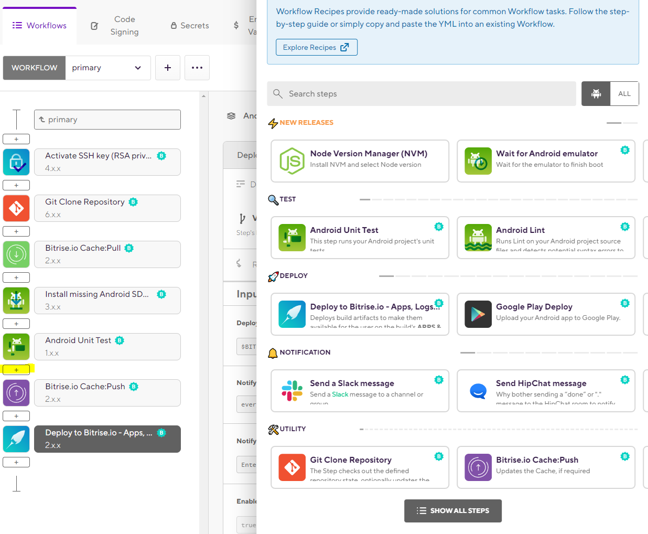Click the Slack link in message description
The height and width of the screenshot is (534, 648).
click(x=340, y=394)
